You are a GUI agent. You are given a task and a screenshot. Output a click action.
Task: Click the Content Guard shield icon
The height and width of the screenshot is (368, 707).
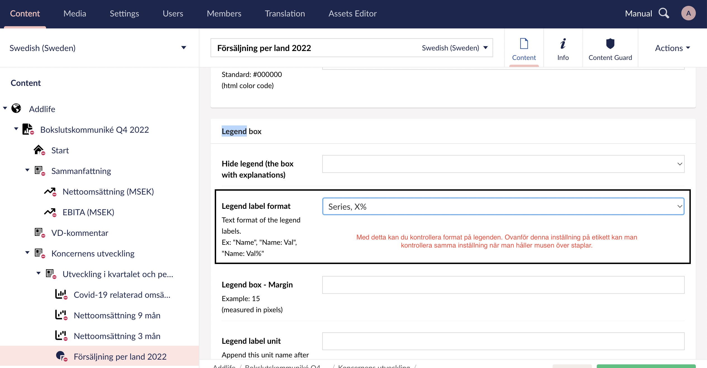tap(610, 44)
